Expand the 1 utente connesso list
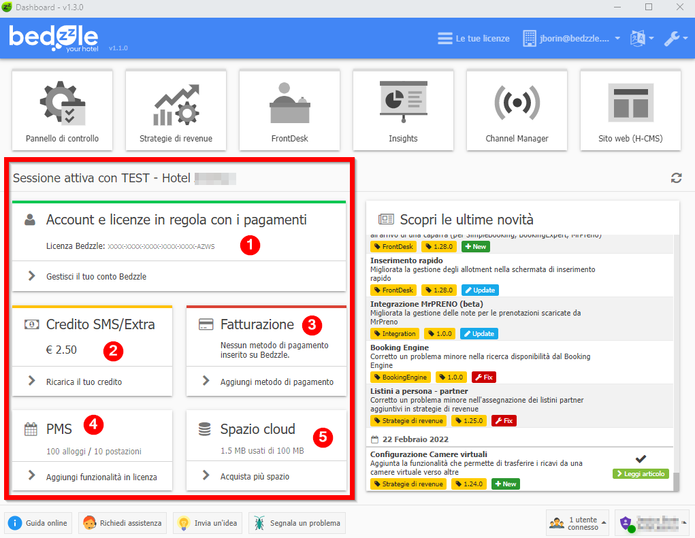 point(577,523)
